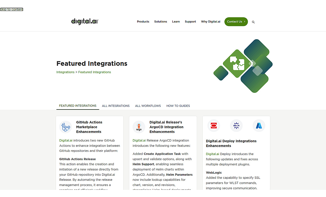Open the search magnifier icon
326x197 pixels.
tap(253, 22)
